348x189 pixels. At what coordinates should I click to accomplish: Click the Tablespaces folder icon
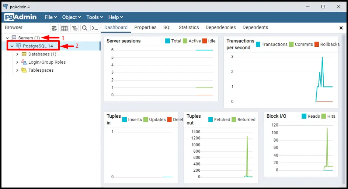(24, 70)
